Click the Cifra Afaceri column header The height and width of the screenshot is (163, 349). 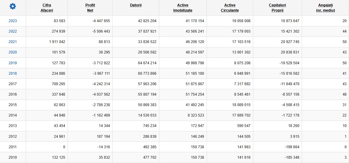pyautogui.click(x=47, y=8)
